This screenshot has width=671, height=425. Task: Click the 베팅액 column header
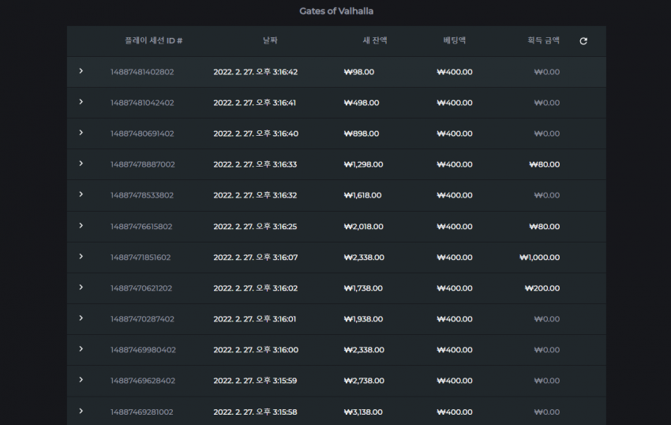(x=455, y=40)
